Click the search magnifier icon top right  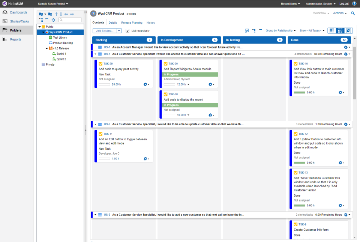[353, 13]
